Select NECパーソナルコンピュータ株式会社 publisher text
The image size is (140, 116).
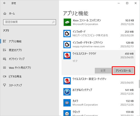tap(90, 35)
